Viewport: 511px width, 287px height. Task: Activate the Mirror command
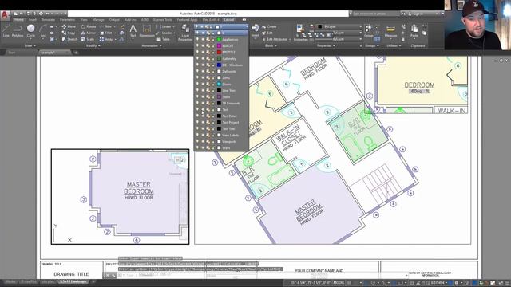pos(89,33)
